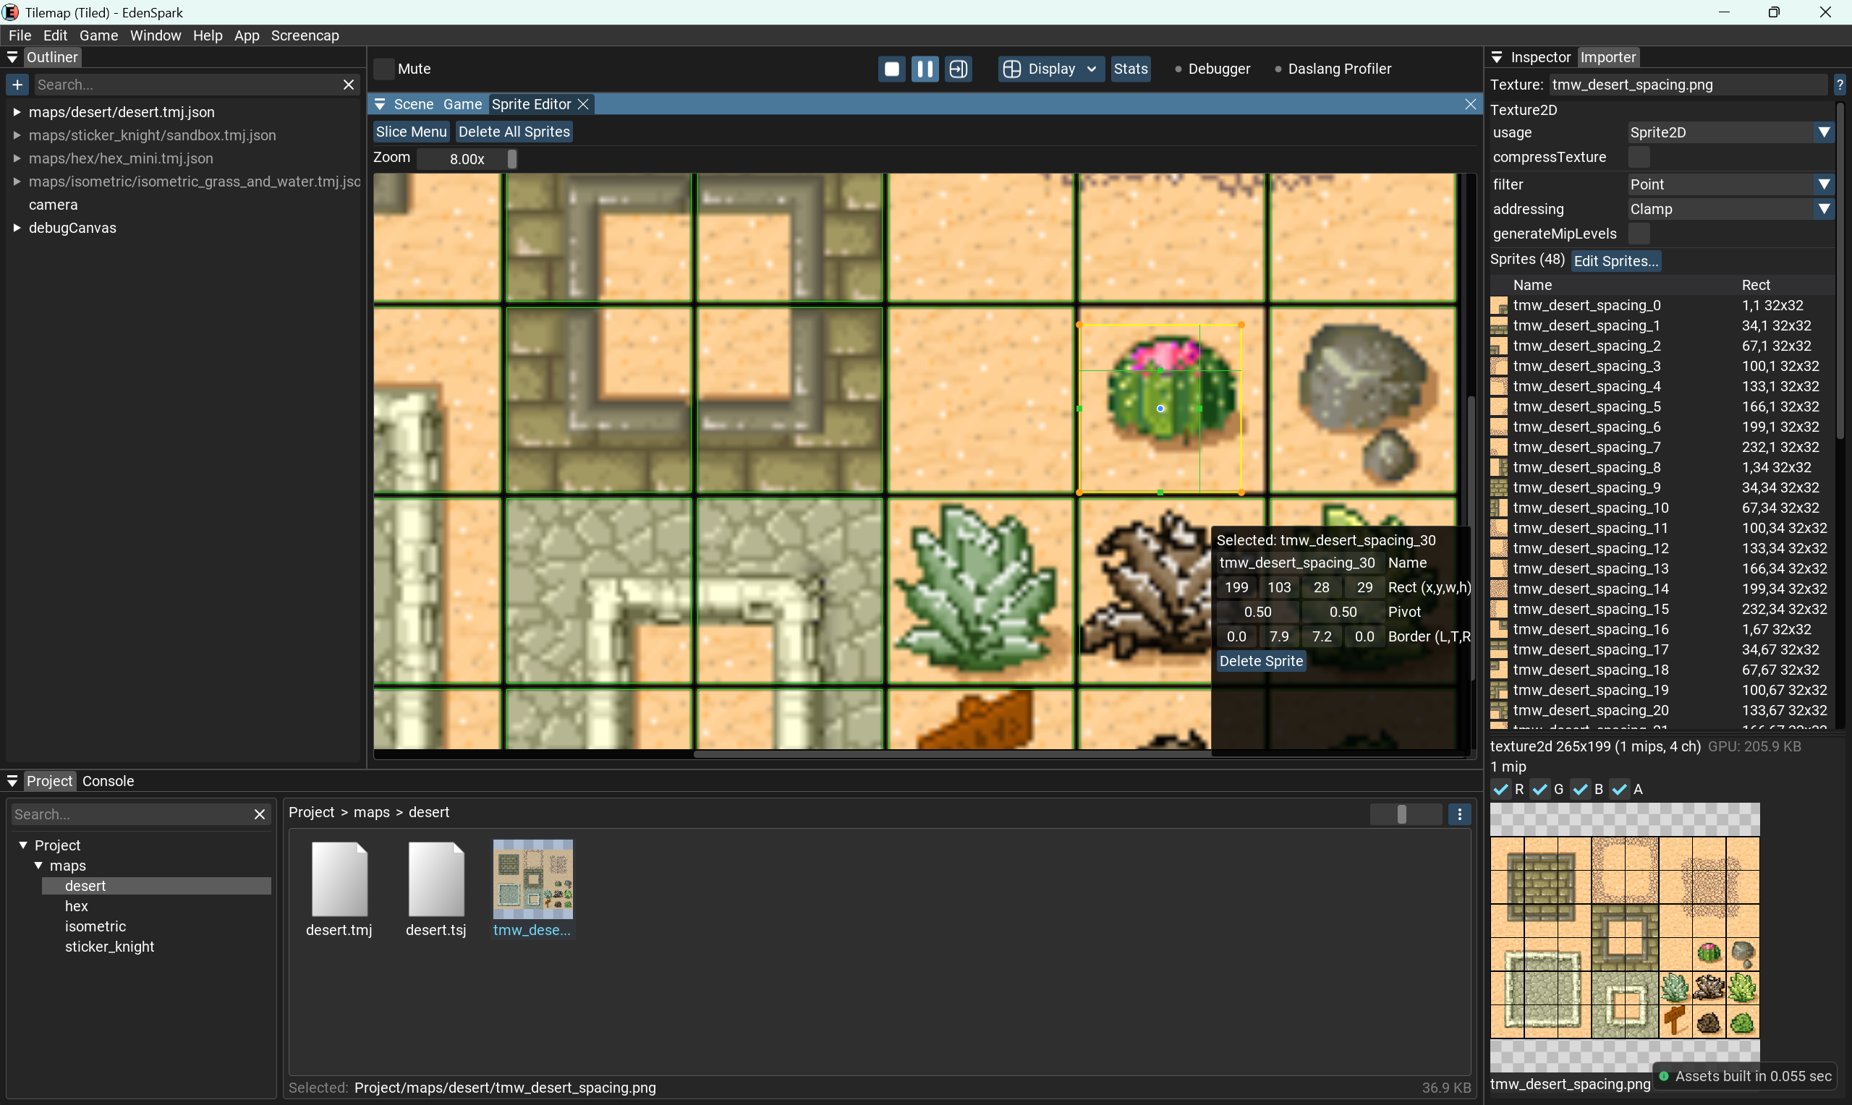Toggle the G channel checkbox
The width and height of the screenshot is (1852, 1105).
pos(1540,789)
